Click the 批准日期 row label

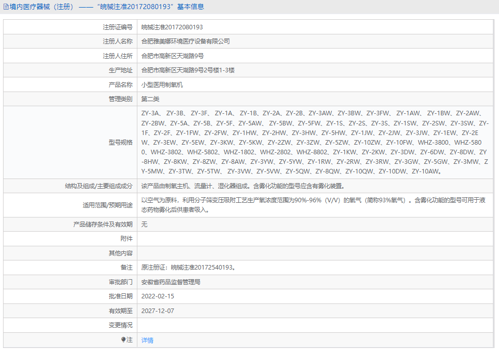[x=121, y=296]
